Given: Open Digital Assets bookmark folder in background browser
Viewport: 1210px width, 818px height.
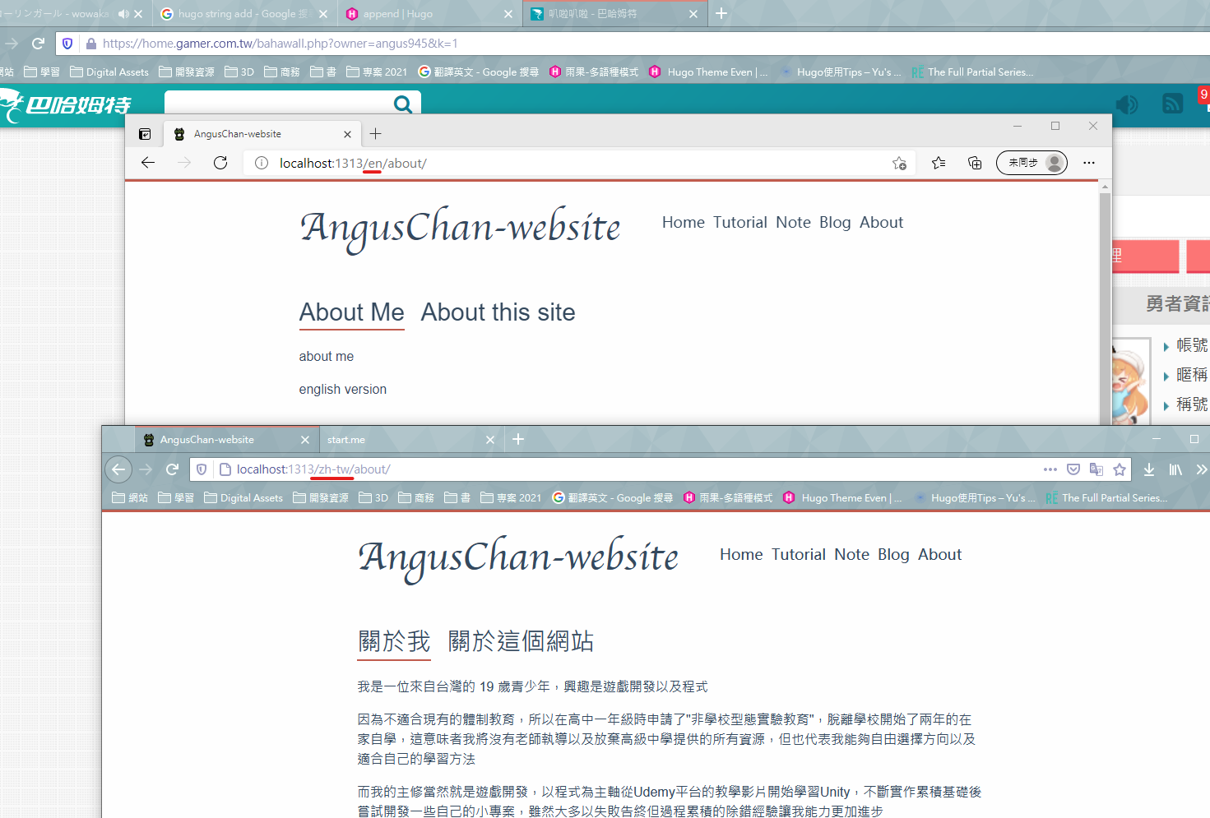Looking at the screenshot, I should [x=109, y=72].
